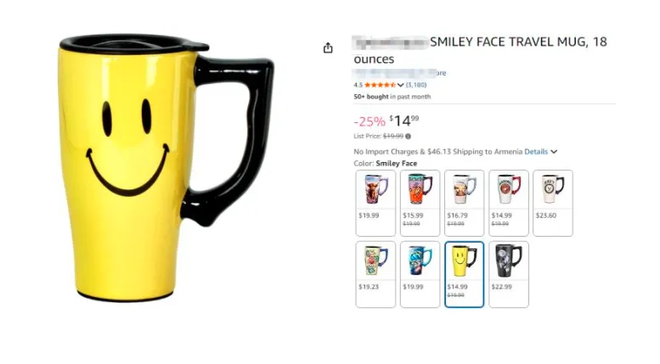Click the share icon beside the title
Screen dimensions: 660x364
click(x=328, y=48)
